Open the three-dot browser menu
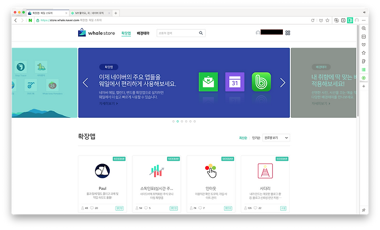The width and height of the screenshot is (380, 230). coord(364,21)
